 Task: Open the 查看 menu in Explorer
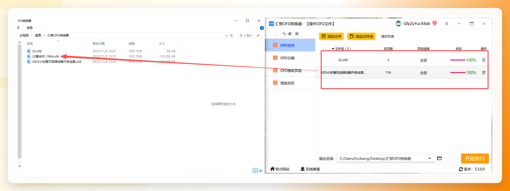tap(30, 28)
